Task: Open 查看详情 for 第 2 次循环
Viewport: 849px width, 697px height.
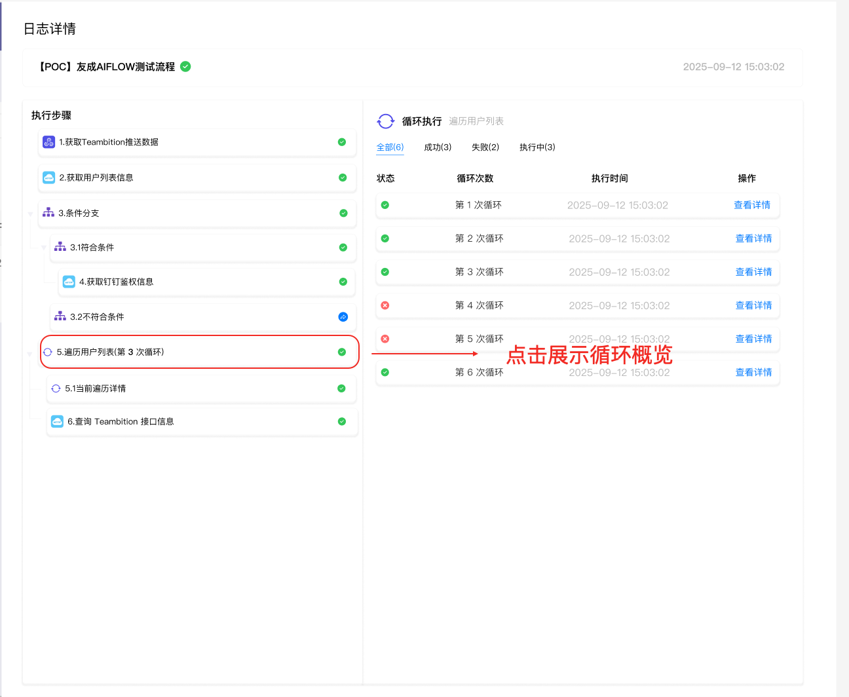Action: pyautogui.click(x=754, y=238)
